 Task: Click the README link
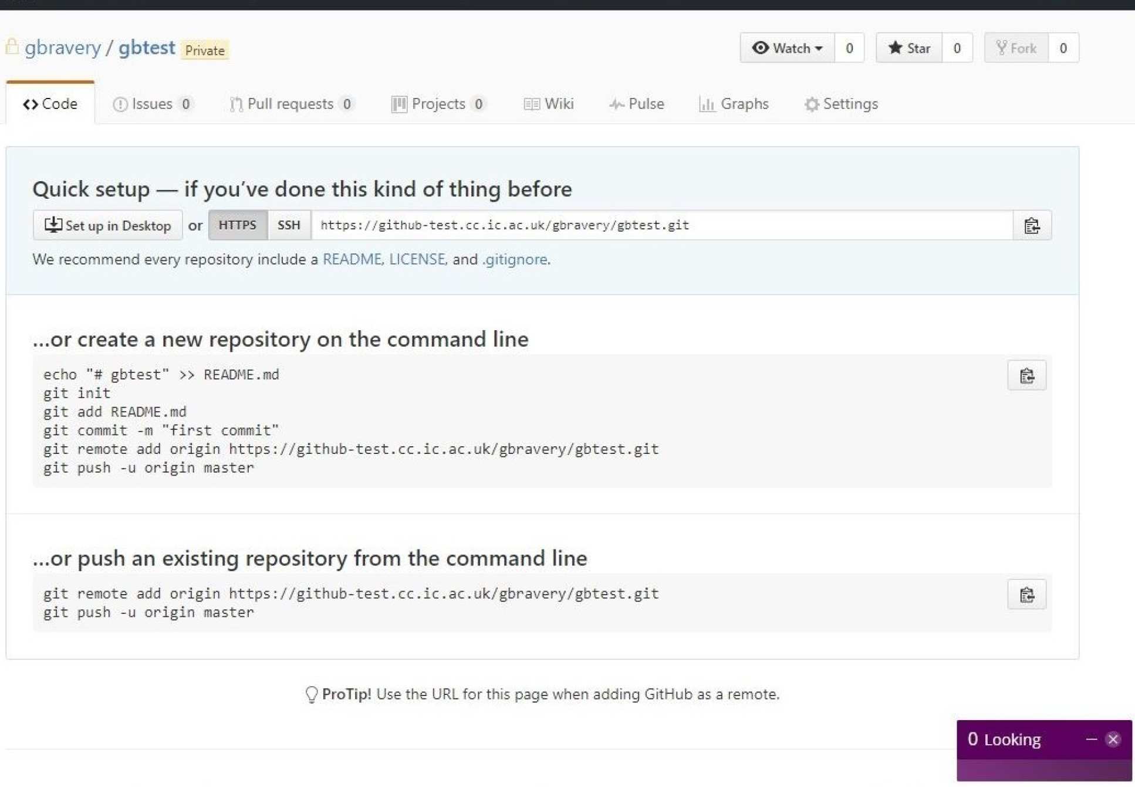(x=352, y=259)
